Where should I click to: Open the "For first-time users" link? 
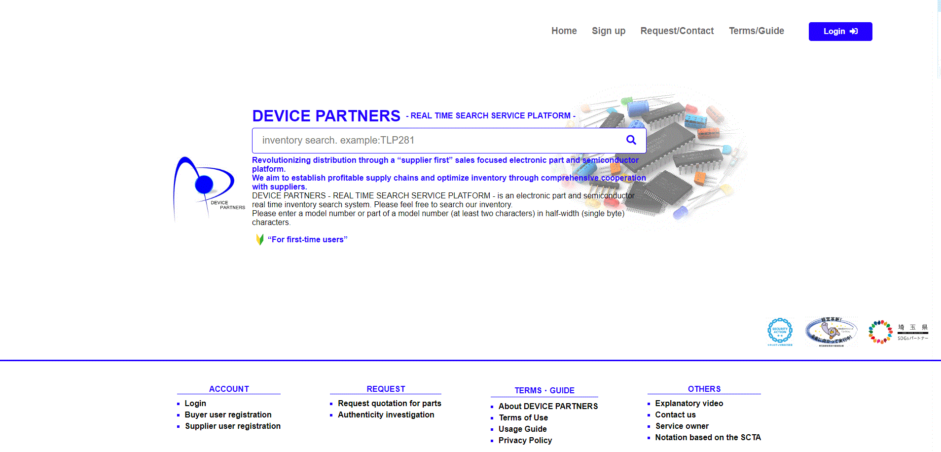coord(308,240)
